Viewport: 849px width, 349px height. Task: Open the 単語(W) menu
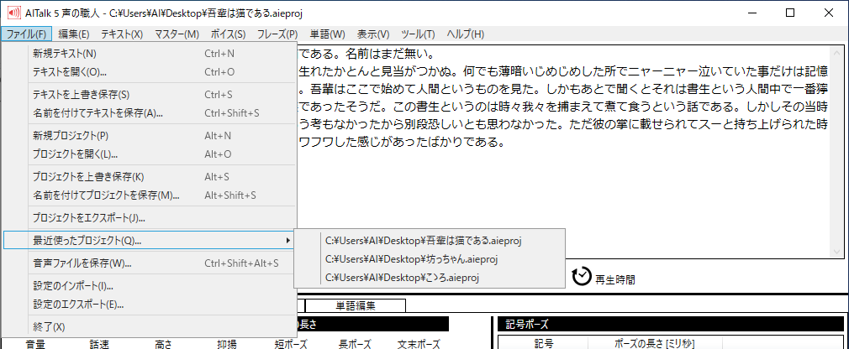tap(328, 34)
